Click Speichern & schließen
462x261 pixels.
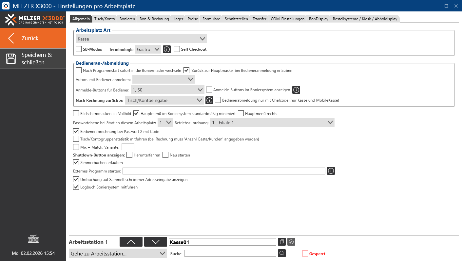33,59
